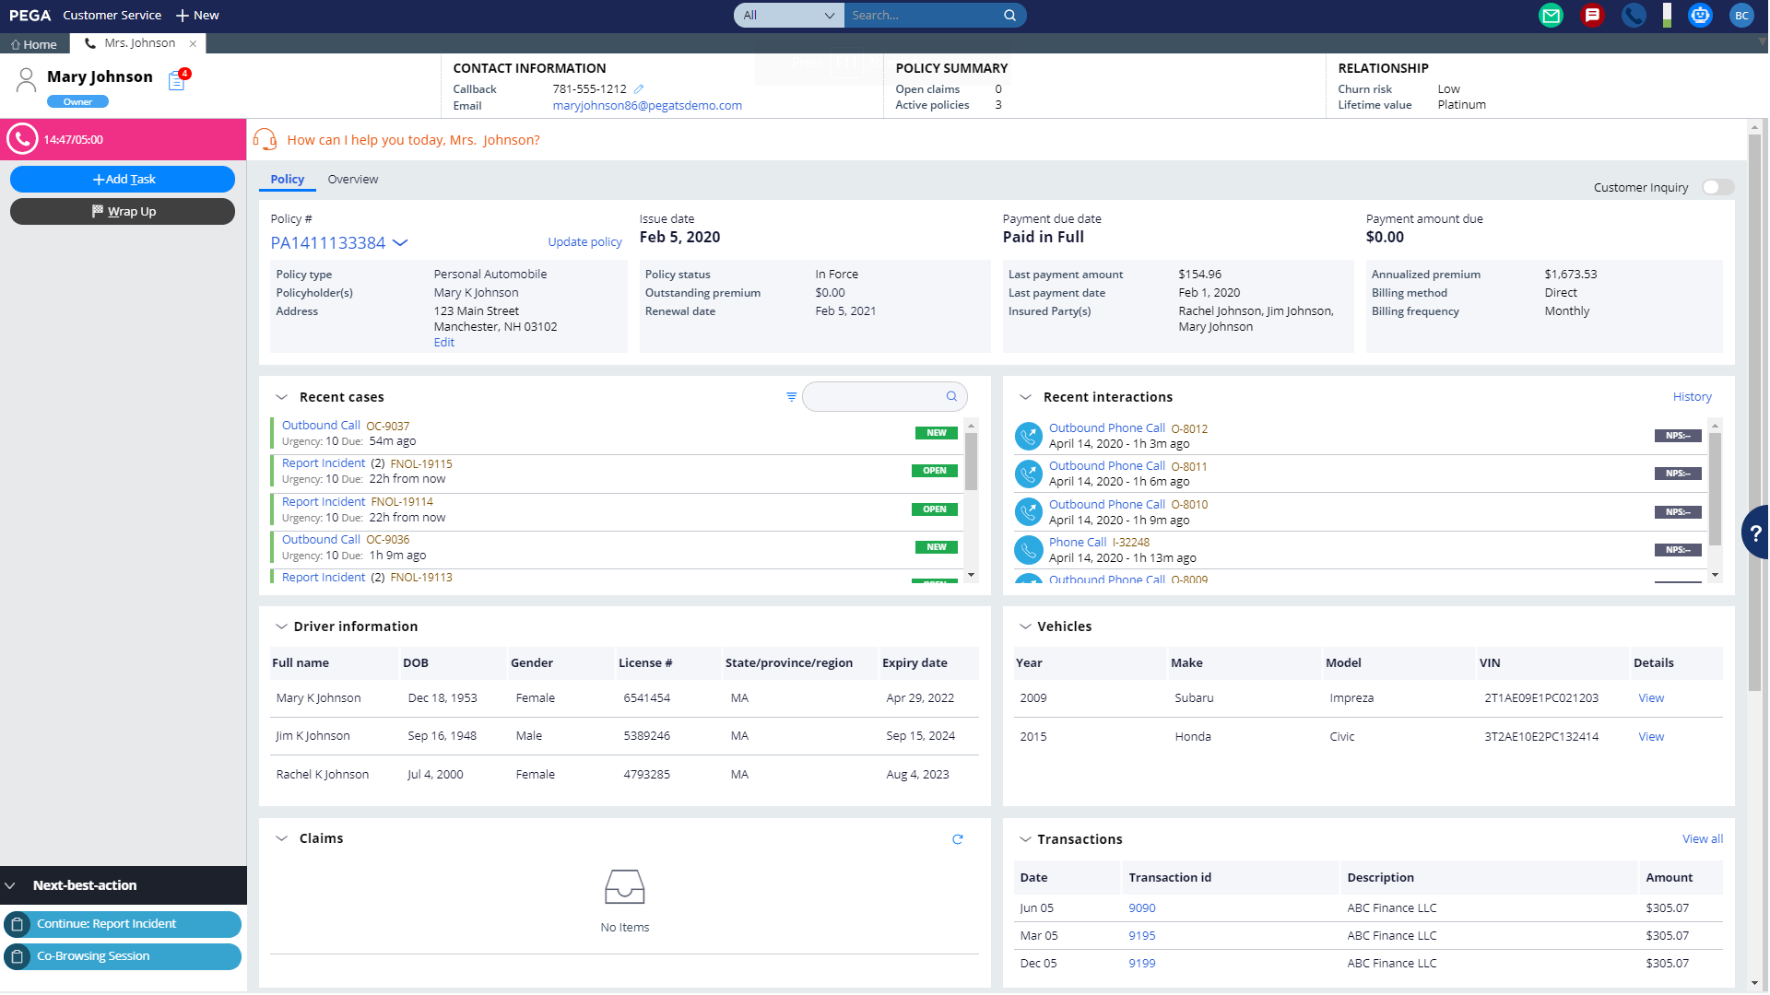Open Mary Johnson's clipboard notifications icon

(x=178, y=81)
